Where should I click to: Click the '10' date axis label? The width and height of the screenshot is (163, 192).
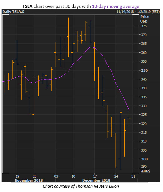coord(73,176)
